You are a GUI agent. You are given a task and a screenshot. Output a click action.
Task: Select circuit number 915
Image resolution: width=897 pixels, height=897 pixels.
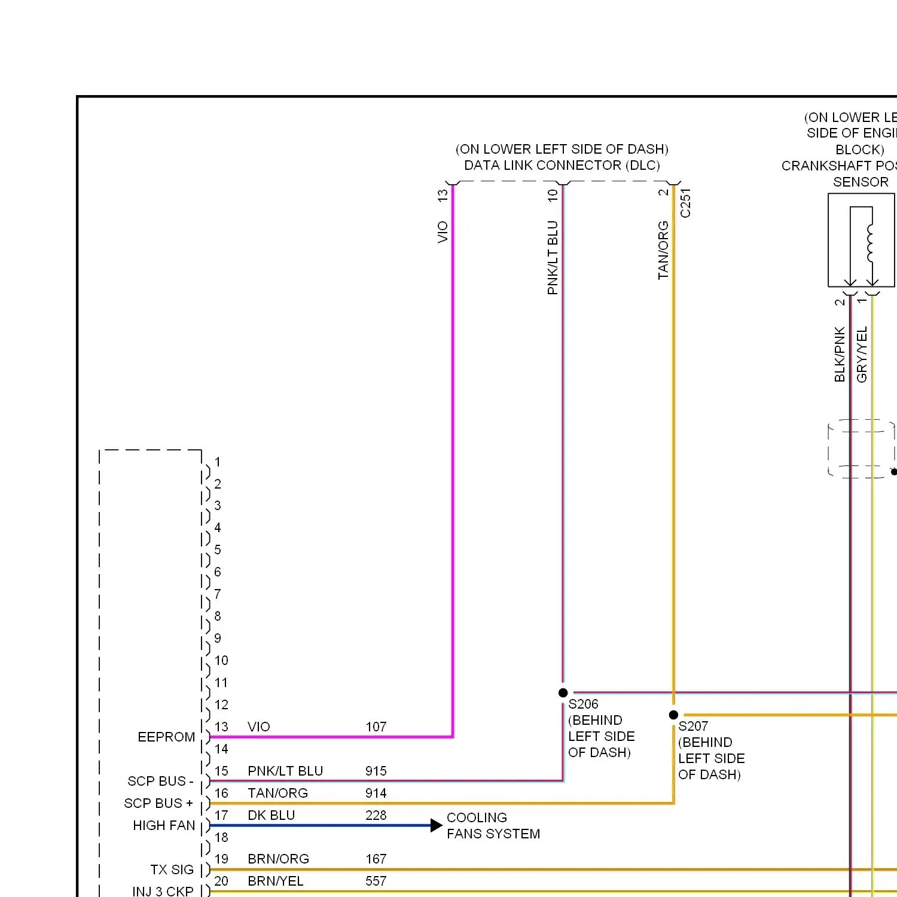click(x=376, y=771)
